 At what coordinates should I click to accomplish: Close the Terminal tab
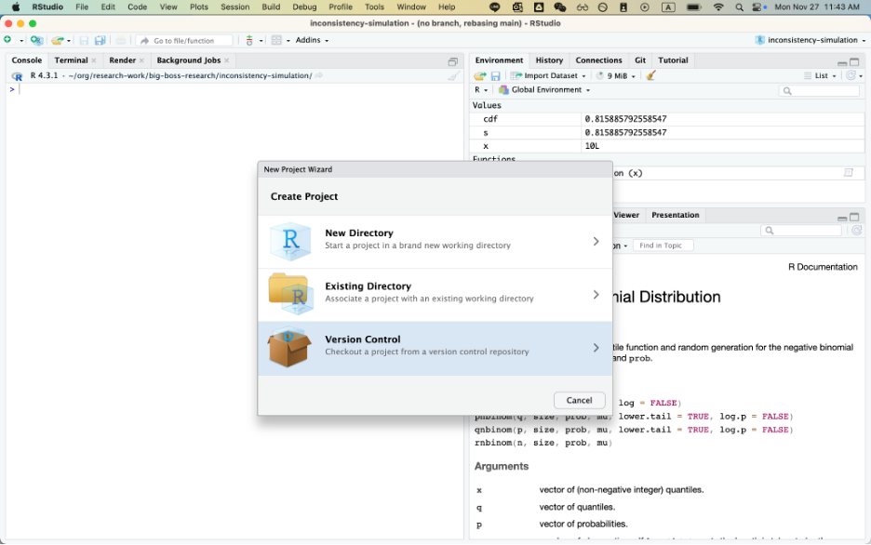(x=94, y=60)
